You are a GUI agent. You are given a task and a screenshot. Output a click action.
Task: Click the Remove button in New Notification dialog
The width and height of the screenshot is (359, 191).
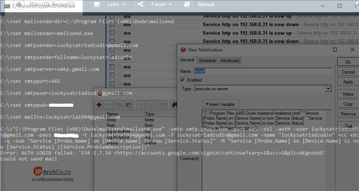(348, 114)
